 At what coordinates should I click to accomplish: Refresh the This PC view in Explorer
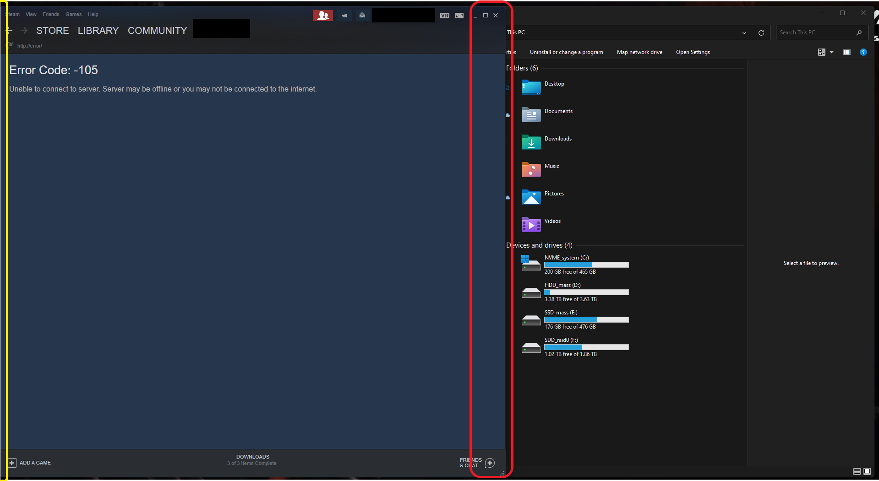click(x=761, y=32)
